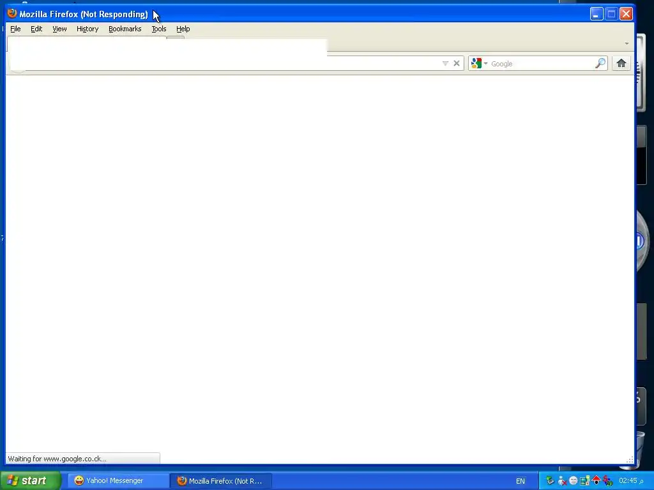
Task: Click the red up-arrow tray icon
Action: tap(596, 480)
